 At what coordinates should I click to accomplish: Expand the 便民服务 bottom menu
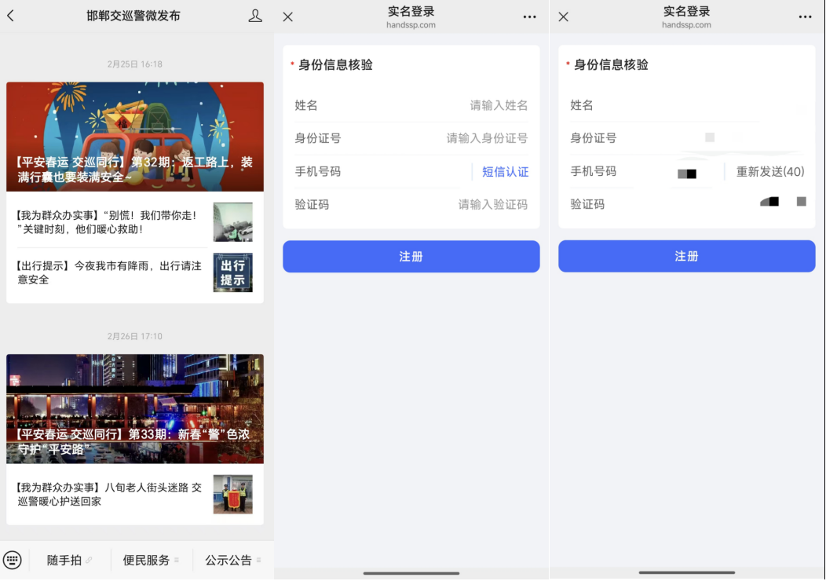click(x=151, y=560)
